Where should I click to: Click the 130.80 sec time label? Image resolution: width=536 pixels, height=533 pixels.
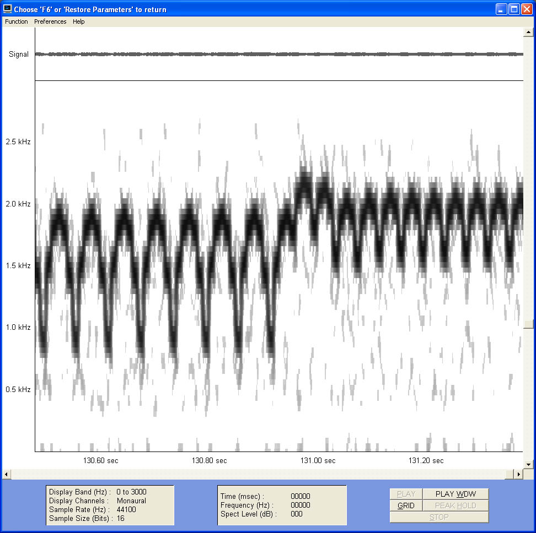coord(209,461)
